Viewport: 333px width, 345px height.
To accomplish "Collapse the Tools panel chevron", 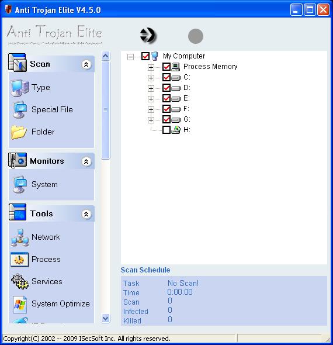I will click(86, 214).
